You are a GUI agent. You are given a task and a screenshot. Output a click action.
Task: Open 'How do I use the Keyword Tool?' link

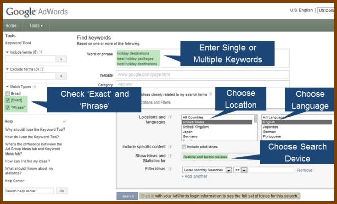click(x=32, y=137)
